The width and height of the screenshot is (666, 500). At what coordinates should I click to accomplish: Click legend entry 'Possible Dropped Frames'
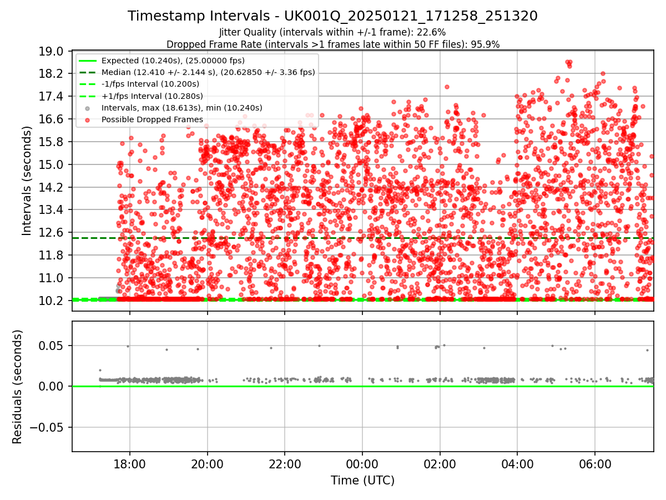click(152, 119)
